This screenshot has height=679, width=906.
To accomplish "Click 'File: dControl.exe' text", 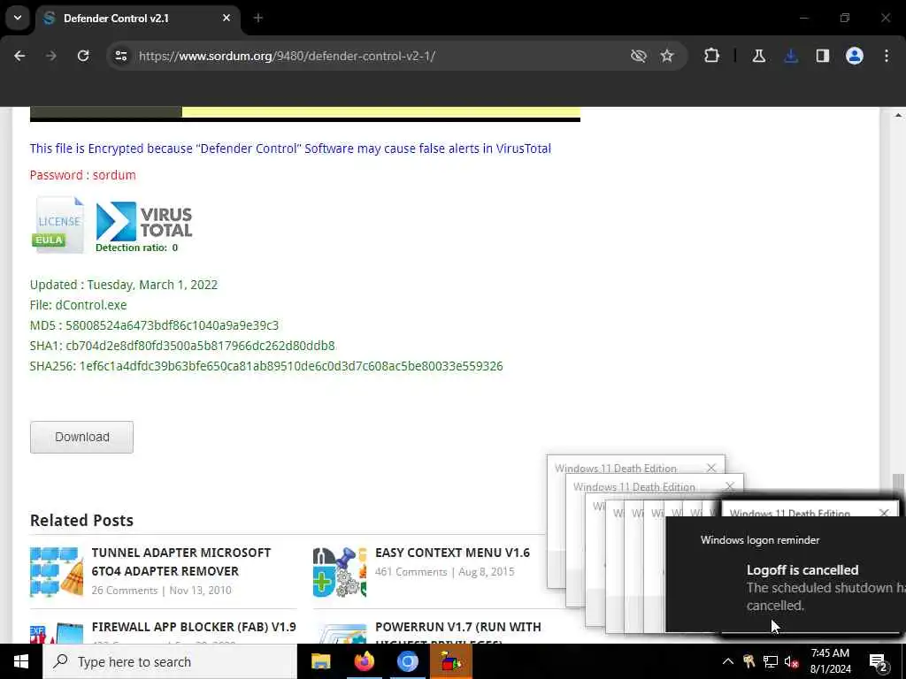I will (x=78, y=305).
